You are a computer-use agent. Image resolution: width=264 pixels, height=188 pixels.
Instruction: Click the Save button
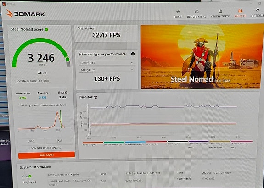[x=59, y=141]
